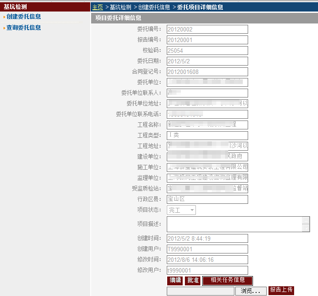Open 查询委托信息 in the sidebar
318x296 pixels.
[24, 27]
